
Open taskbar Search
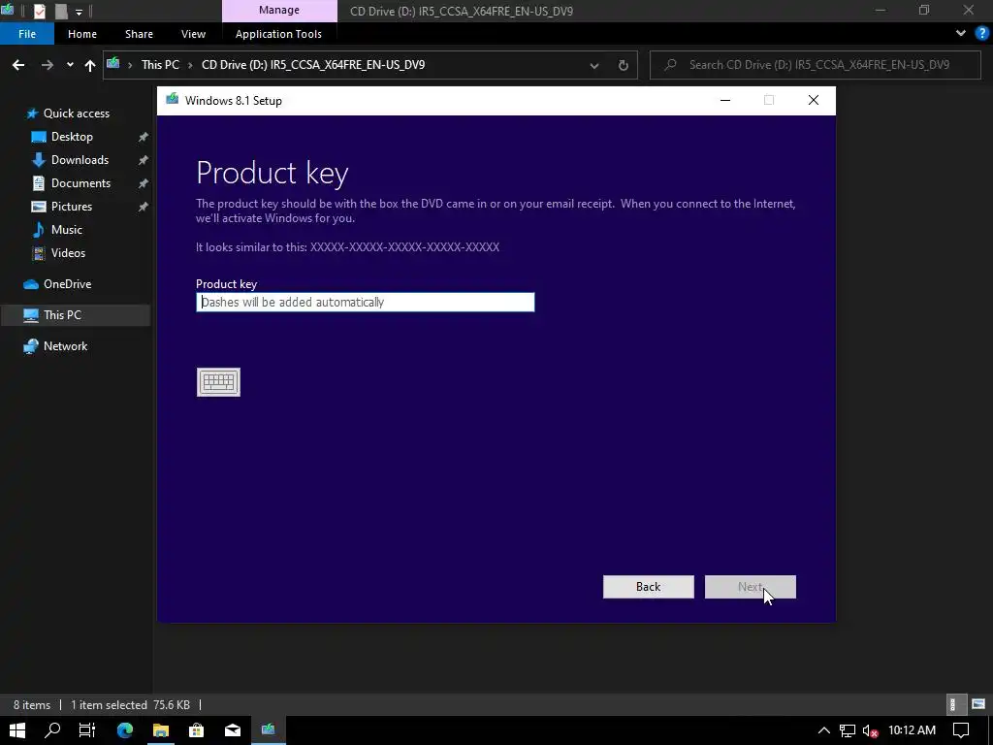tap(52, 730)
